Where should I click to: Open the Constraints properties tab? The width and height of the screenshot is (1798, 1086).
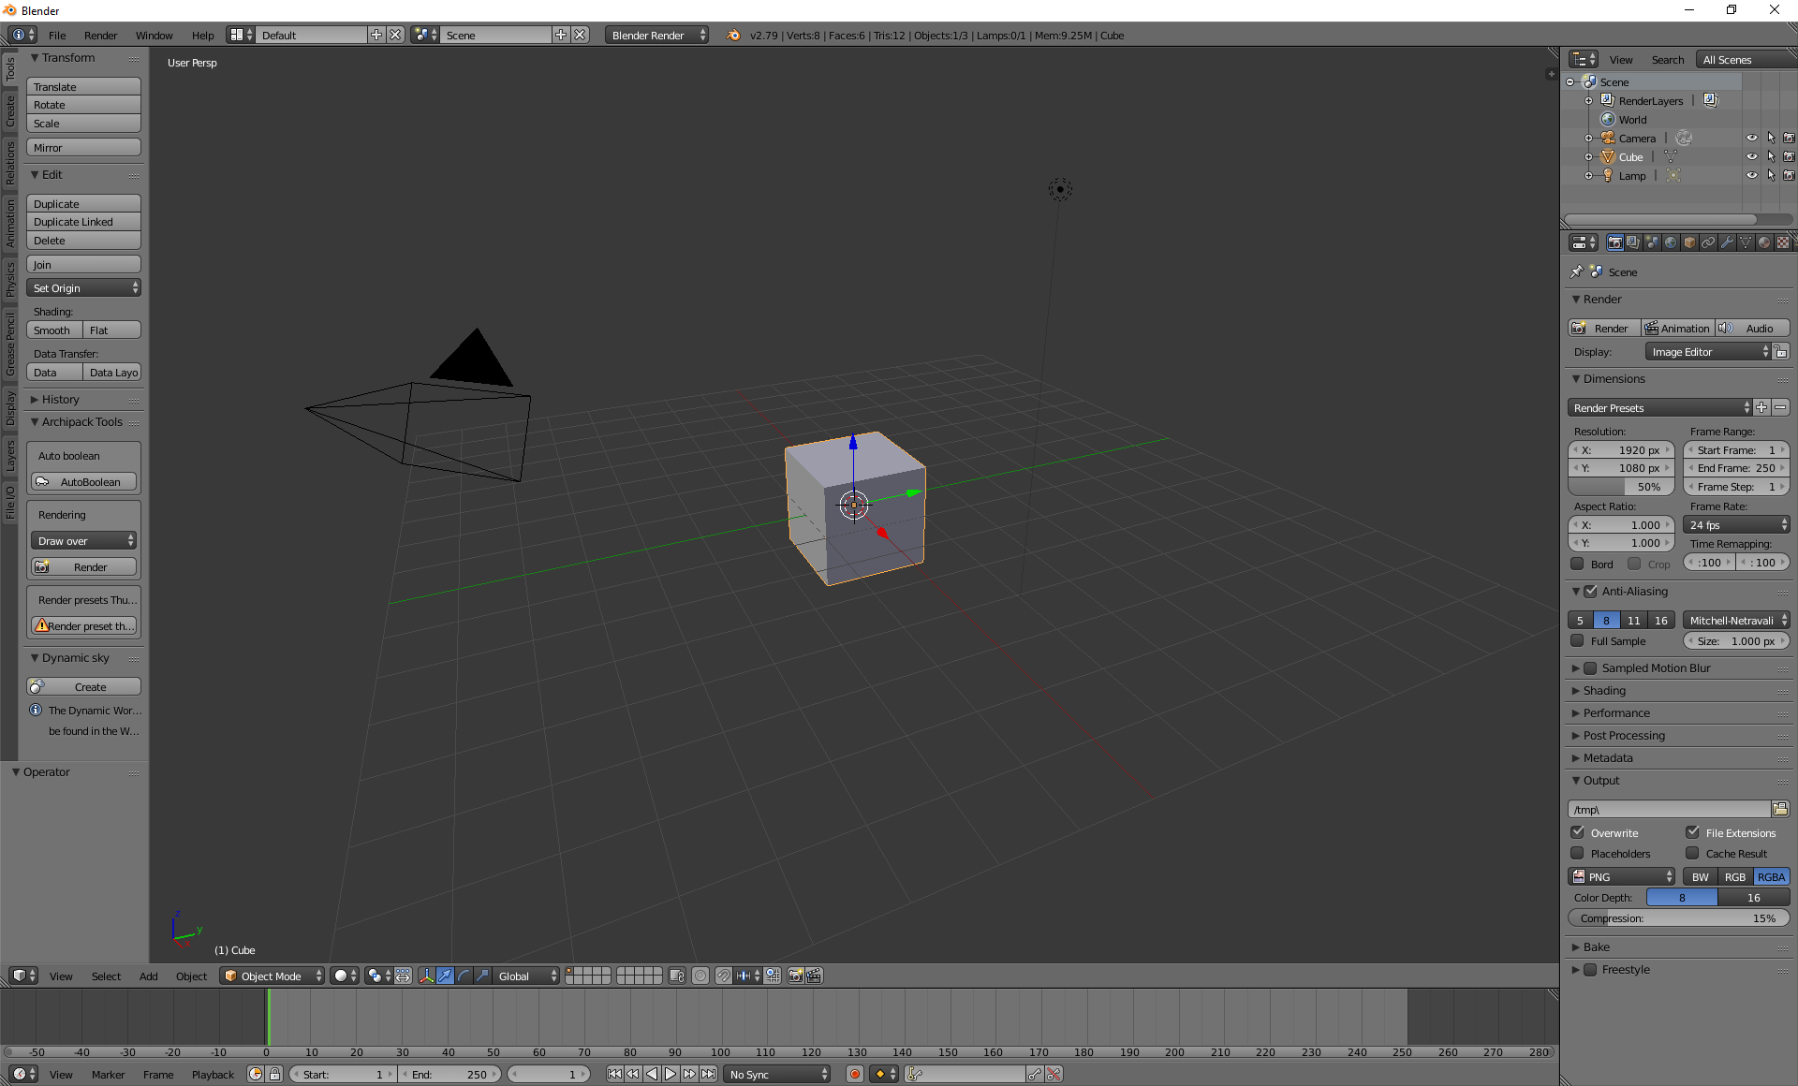(x=1708, y=242)
